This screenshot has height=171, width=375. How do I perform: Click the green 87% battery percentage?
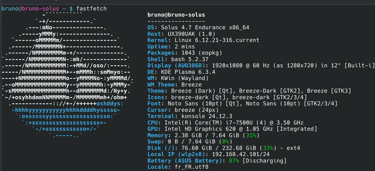[x=234, y=161]
